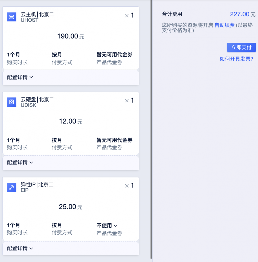Click the 190.00 元 UHOST price

71,36
